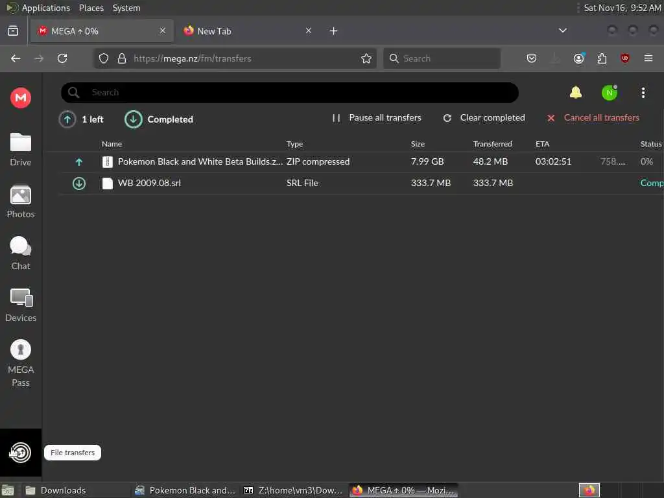Viewport: 664px width, 498px height.
Task: Click the file icon of WB 2009.08.srl
Action: point(108,183)
